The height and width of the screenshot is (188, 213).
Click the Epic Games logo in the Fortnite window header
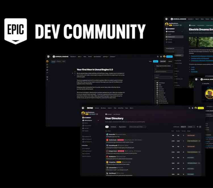(x=83, y=108)
